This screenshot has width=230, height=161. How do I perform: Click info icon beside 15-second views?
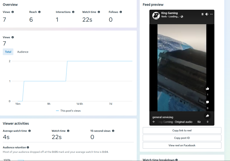click(113, 131)
